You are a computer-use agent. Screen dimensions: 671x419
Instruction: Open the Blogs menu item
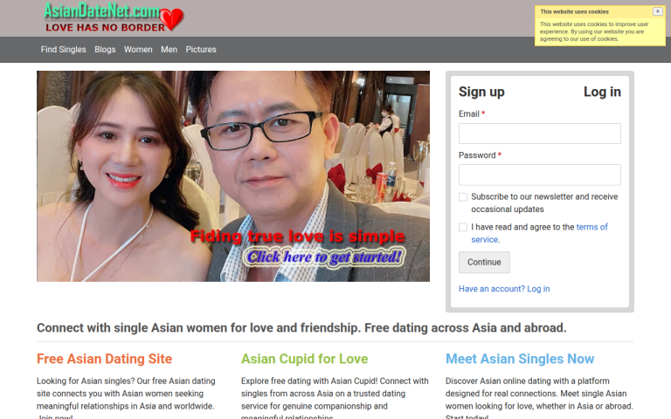[105, 50]
